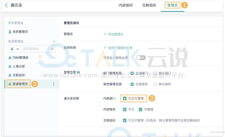Open the group type dropdown with people icon

click(15, 49)
